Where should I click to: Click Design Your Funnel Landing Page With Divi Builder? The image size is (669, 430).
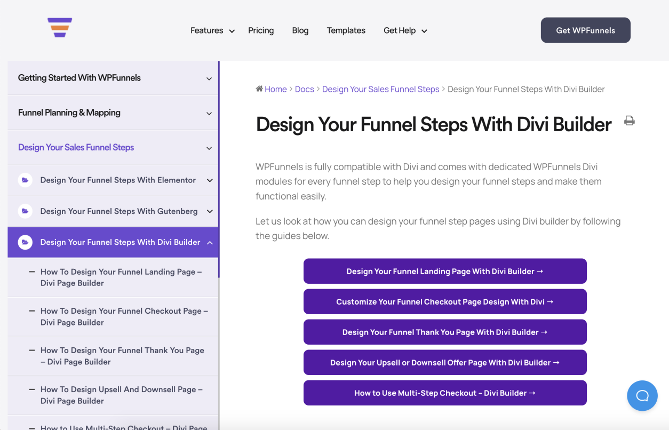445,271
